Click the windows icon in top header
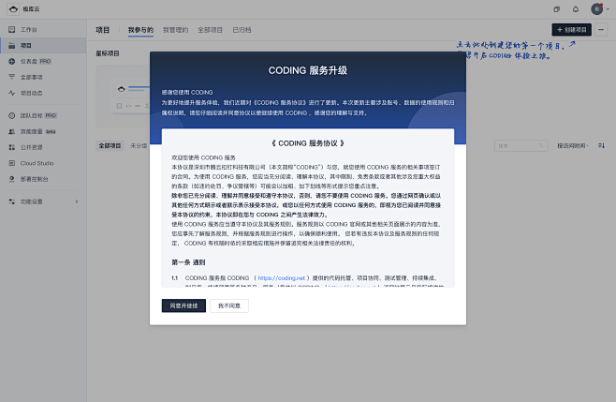The height and width of the screenshot is (402, 616). pos(556,9)
